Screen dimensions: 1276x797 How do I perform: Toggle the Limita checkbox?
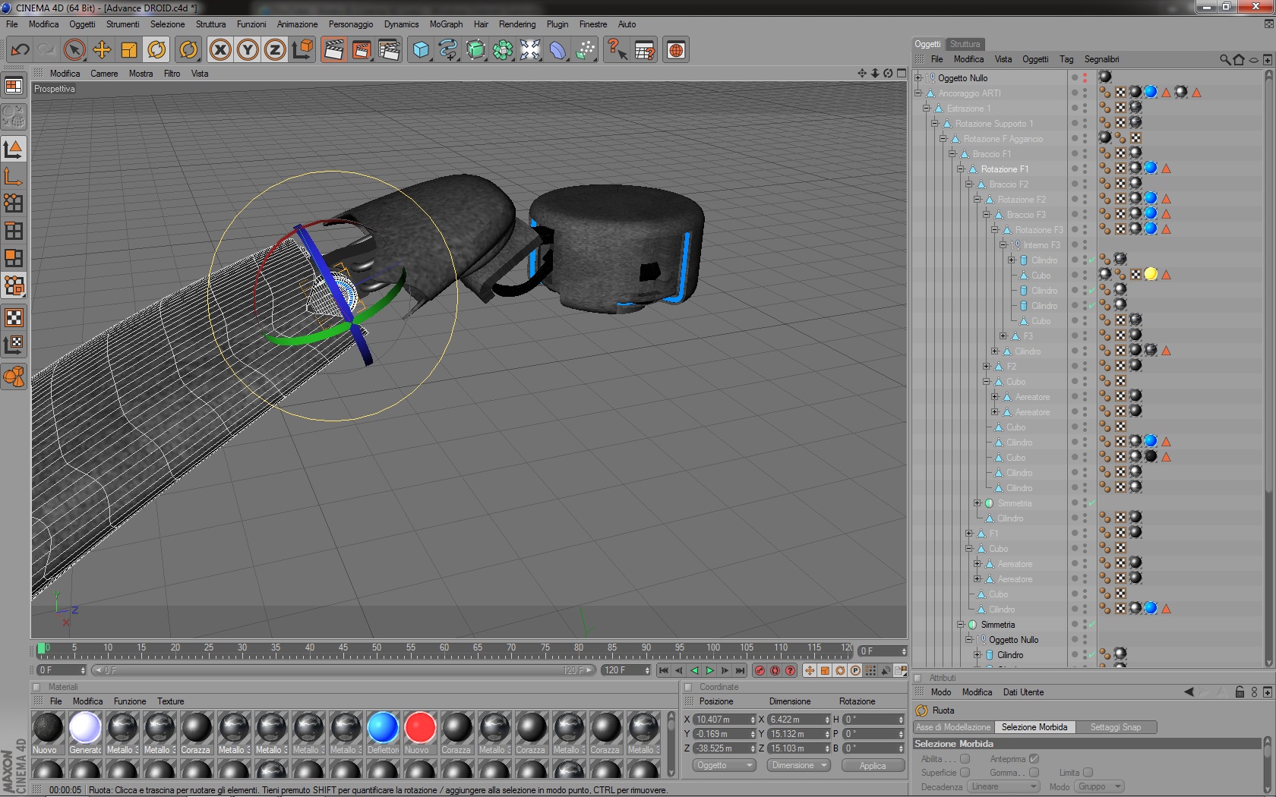1088,773
